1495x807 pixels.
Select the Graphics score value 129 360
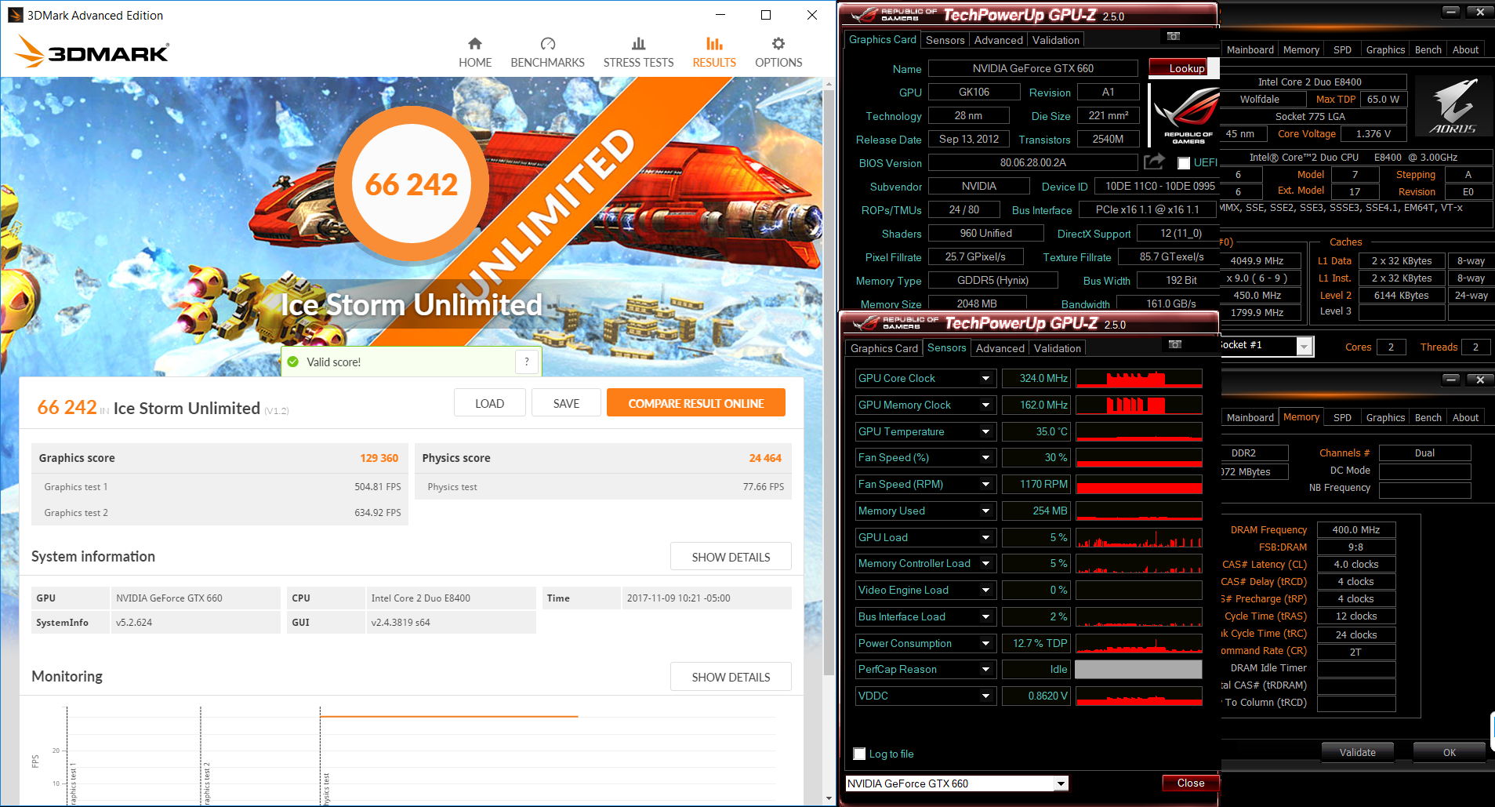coord(379,458)
